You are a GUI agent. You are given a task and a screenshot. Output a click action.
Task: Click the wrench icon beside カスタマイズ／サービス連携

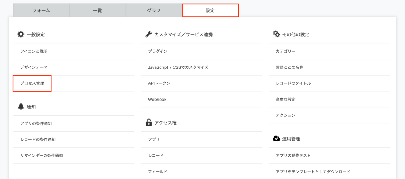tap(149, 34)
